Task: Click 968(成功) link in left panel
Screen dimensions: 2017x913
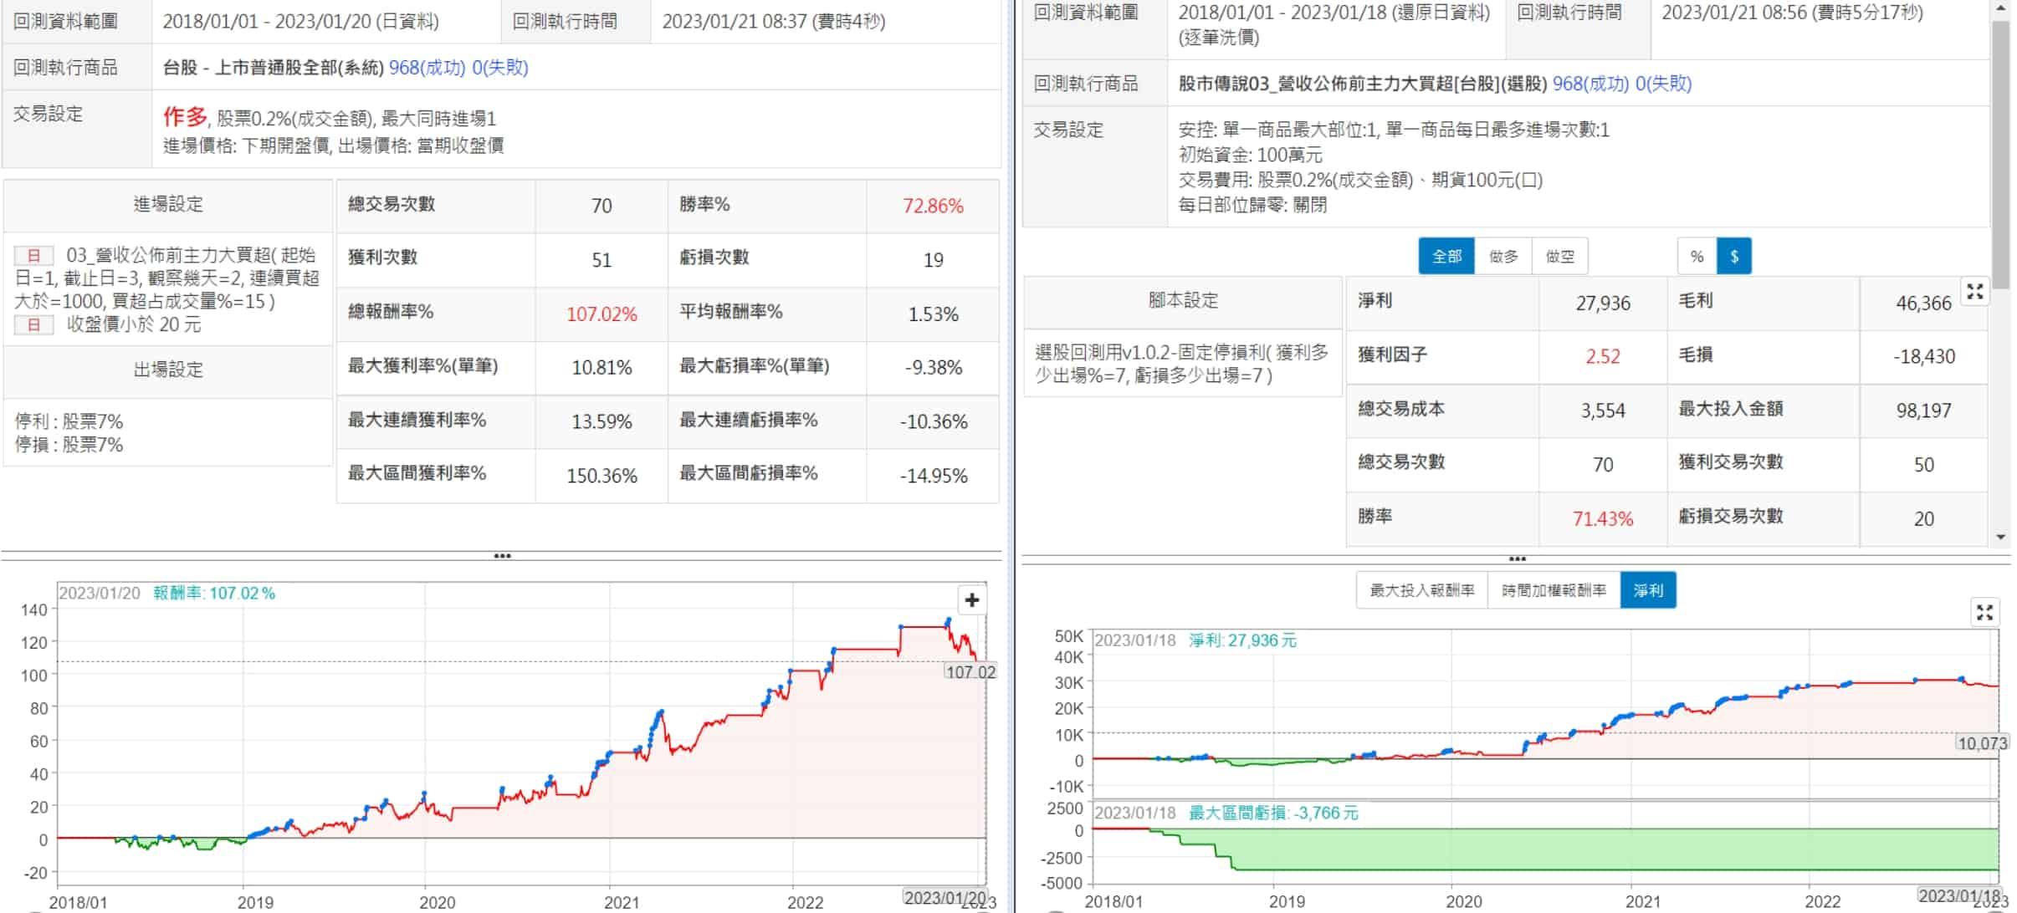Action: pyautogui.click(x=427, y=68)
